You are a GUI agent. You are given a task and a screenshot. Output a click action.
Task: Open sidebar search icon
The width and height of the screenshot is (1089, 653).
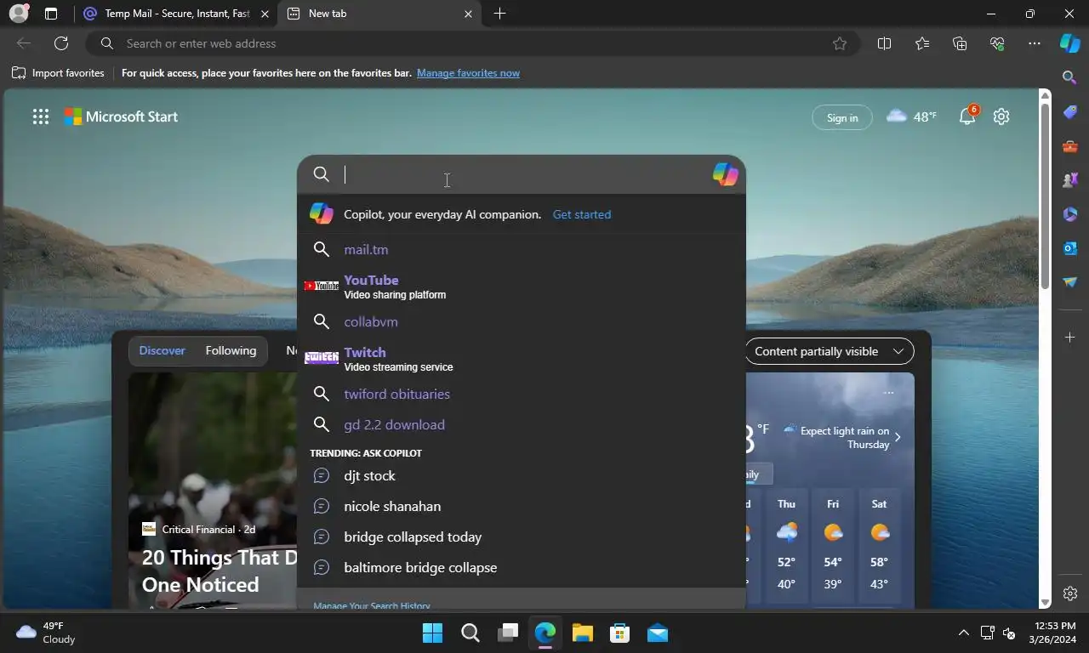[1070, 77]
